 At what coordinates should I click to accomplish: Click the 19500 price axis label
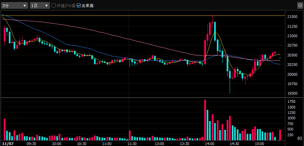tap(292, 94)
